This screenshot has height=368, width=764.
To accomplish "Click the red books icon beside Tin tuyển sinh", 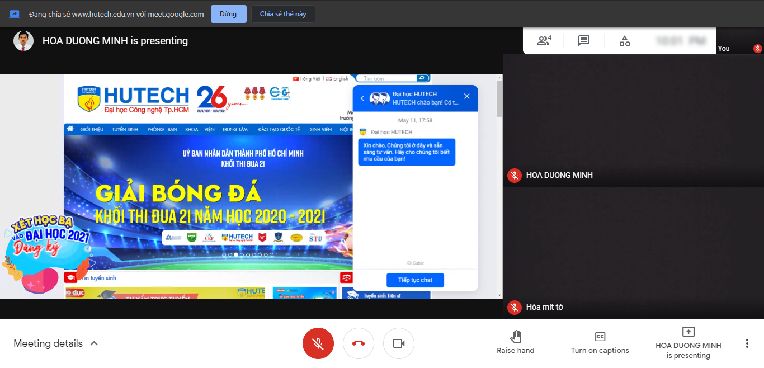I will [346, 277].
